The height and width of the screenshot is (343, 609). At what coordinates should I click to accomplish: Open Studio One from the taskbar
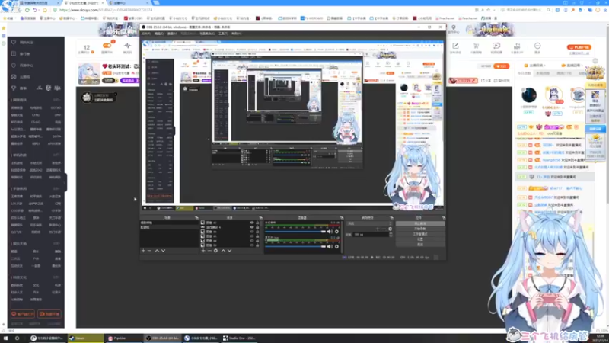(240, 338)
